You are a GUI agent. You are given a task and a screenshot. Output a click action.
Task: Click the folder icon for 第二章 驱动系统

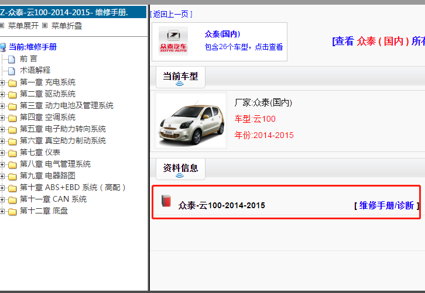(x=12, y=94)
